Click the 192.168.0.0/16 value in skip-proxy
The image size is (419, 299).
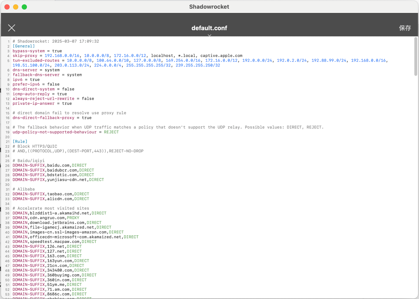pyautogui.click(x=62, y=56)
